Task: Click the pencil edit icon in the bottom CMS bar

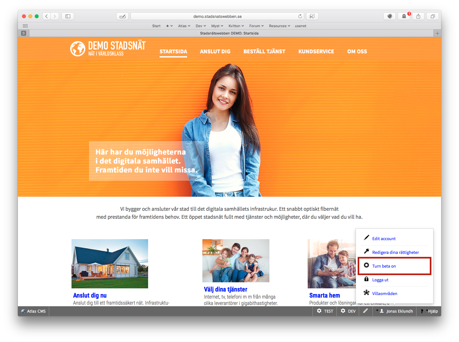Action: click(365, 311)
